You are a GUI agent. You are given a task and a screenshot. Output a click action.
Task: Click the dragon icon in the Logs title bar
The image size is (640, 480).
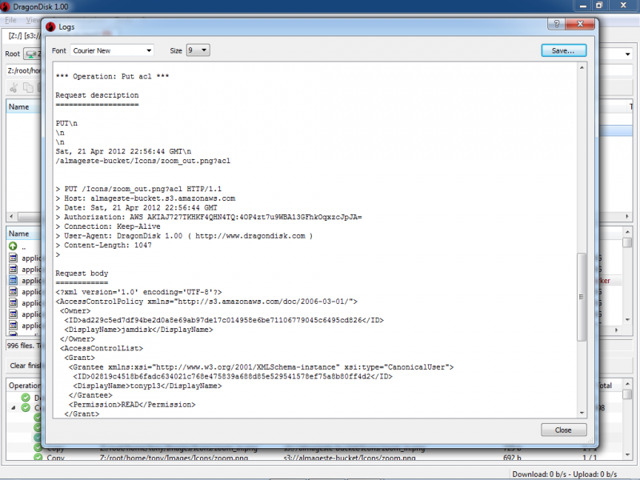click(50, 27)
